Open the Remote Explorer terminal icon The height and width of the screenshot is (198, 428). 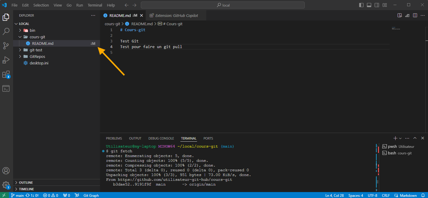tap(6, 88)
